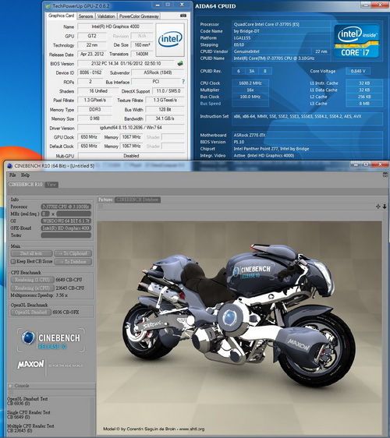Screen dimensions: 390x438
Task: Click the L3 Cache value 8 MB
Action: pos(364,104)
